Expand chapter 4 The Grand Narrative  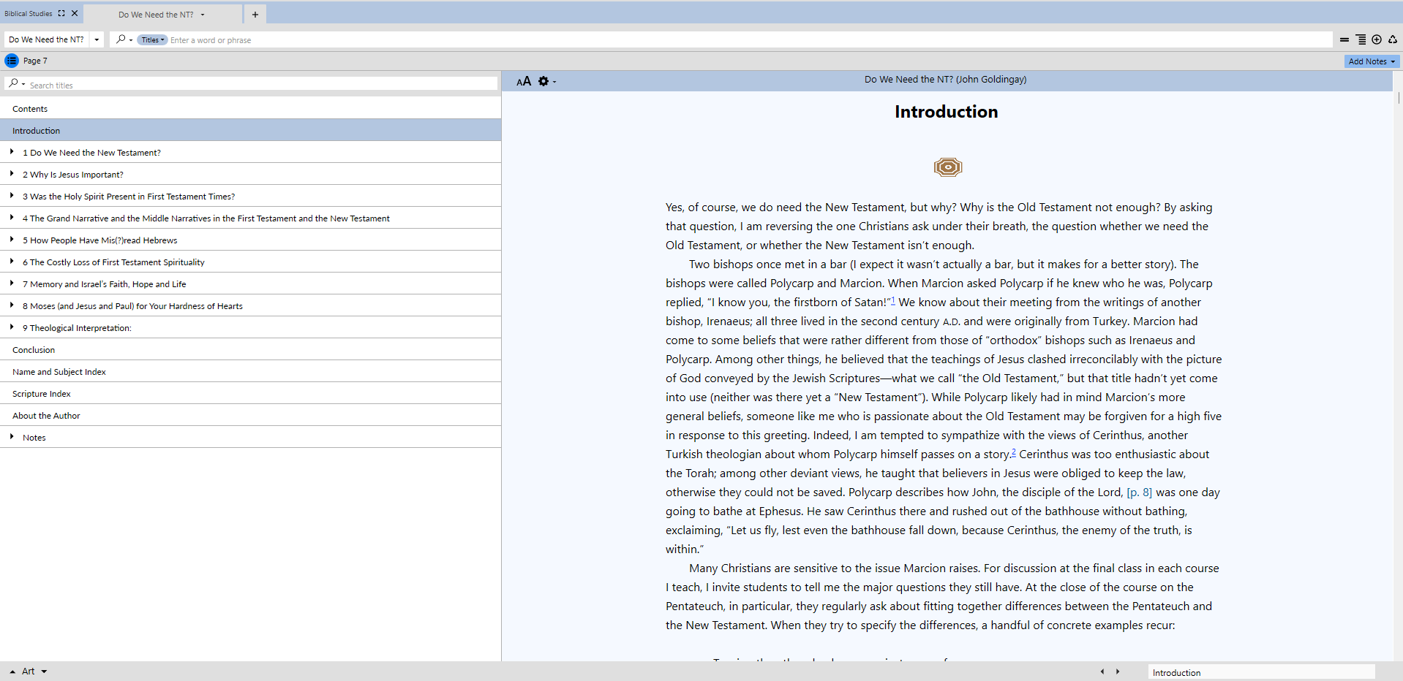12,218
